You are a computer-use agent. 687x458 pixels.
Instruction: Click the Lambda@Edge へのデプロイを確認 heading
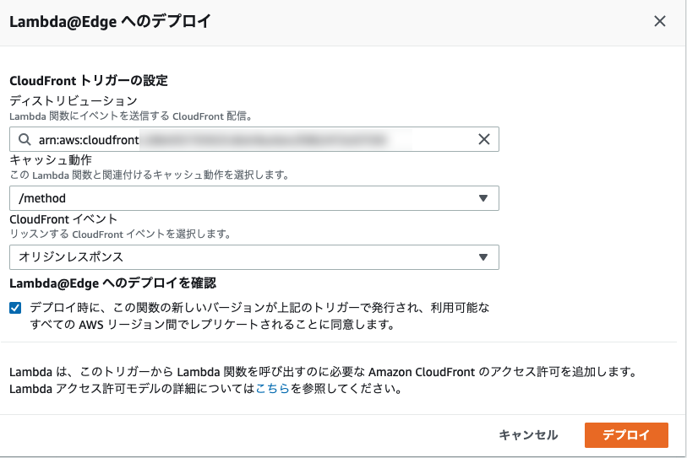[112, 283]
